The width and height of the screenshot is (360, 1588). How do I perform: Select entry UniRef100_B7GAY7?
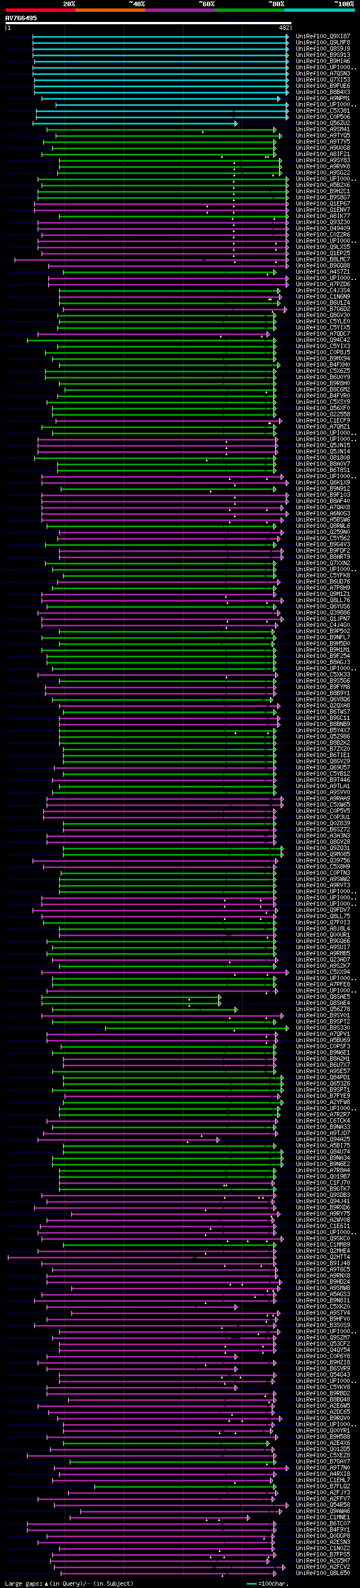coord(323,1461)
